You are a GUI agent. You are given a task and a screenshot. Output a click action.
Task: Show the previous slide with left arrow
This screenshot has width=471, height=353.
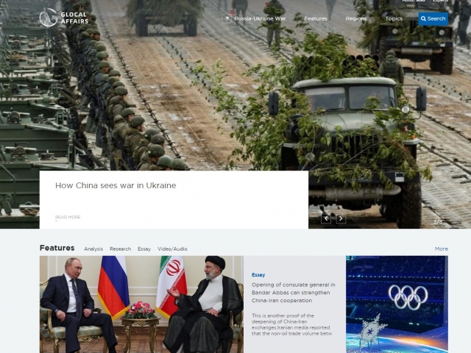click(x=326, y=218)
